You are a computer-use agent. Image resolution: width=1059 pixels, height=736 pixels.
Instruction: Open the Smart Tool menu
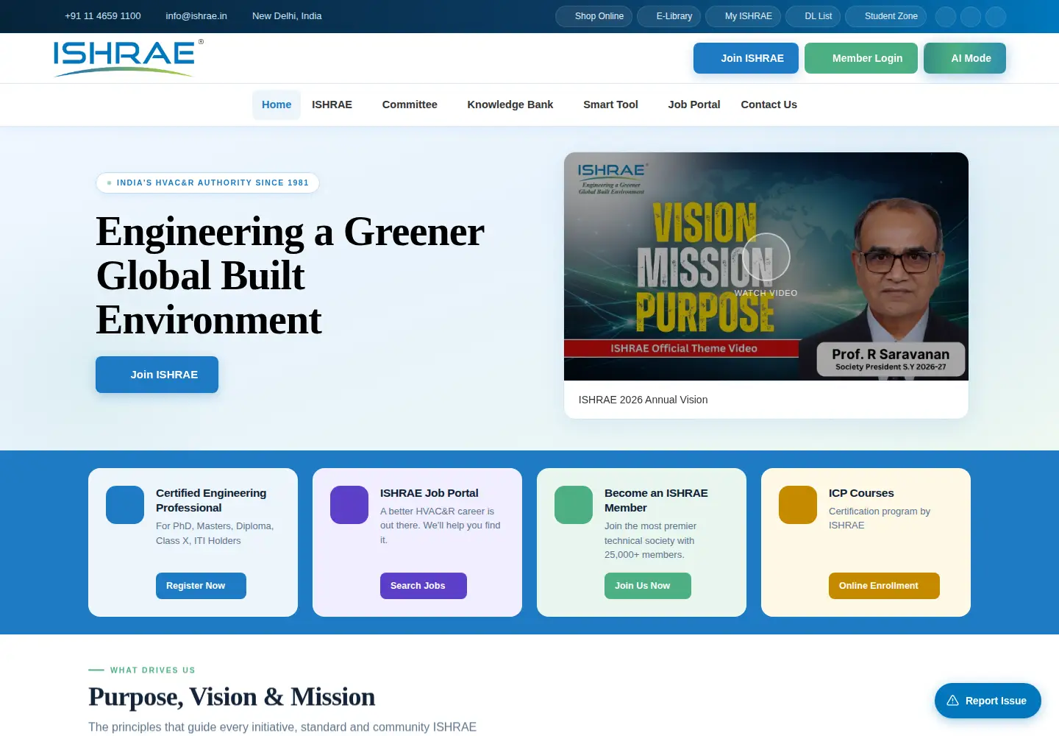click(610, 105)
